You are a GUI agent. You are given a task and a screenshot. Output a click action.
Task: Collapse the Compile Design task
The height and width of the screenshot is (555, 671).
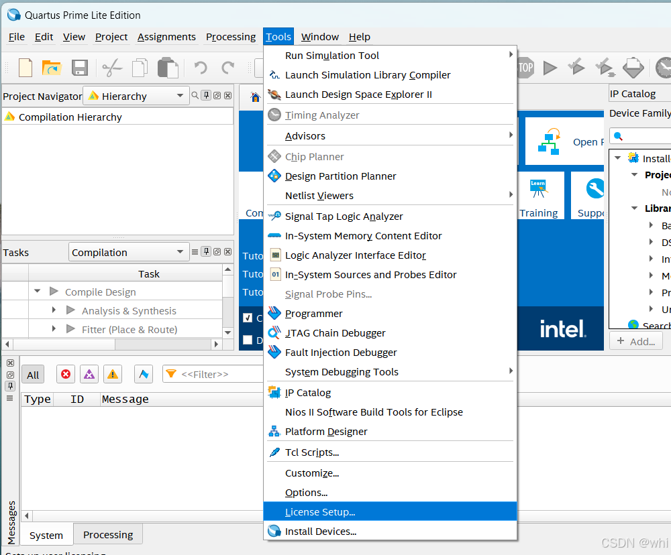(37, 291)
